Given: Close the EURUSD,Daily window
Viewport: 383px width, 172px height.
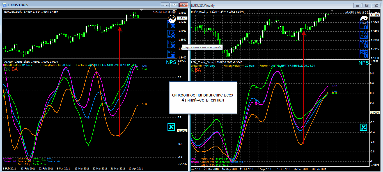Looking at the screenshot, I should tap(184, 5).
